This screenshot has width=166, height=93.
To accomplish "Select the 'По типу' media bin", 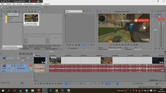I will [x=10, y=18].
